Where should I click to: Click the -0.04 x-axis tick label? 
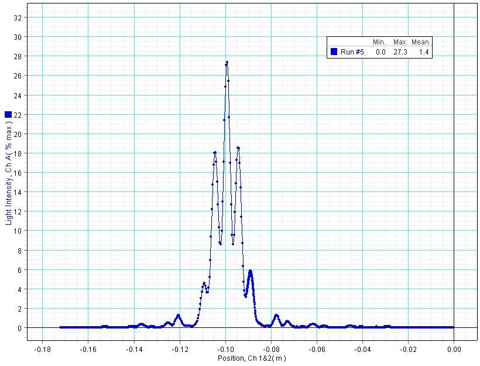point(362,350)
